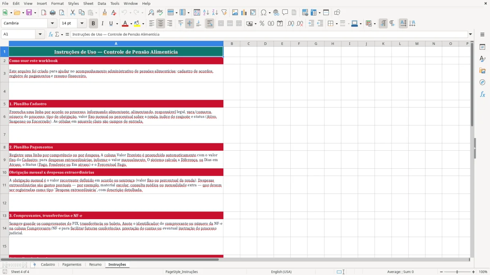The width and height of the screenshot is (490, 275).
Task: Toggle Center Vertically alignment
Action: coord(189,24)
